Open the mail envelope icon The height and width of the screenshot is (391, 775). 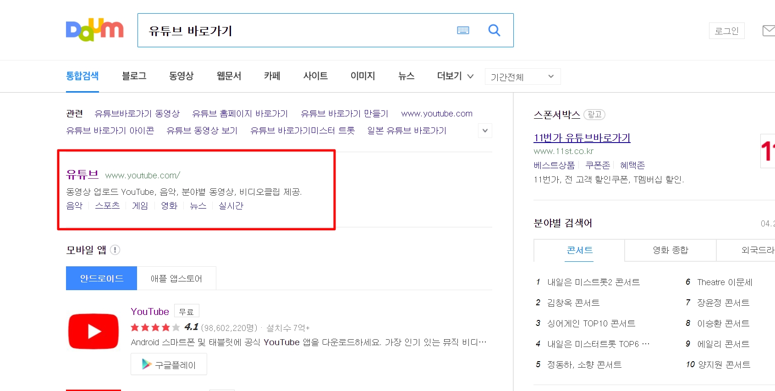point(769,31)
